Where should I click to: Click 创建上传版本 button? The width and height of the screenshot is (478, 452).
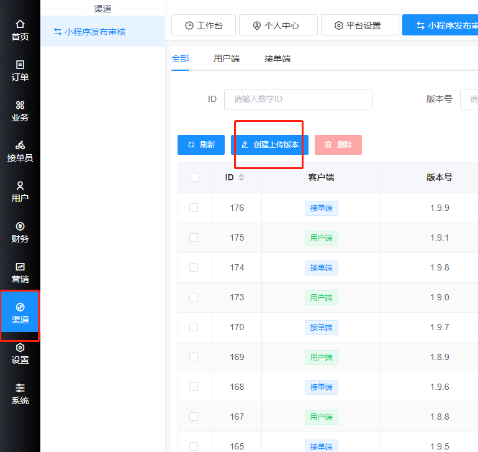click(270, 145)
